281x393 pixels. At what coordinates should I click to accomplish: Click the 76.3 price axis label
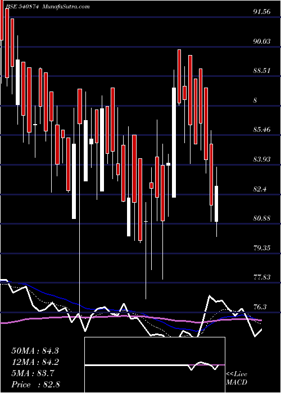pos(260,307)
